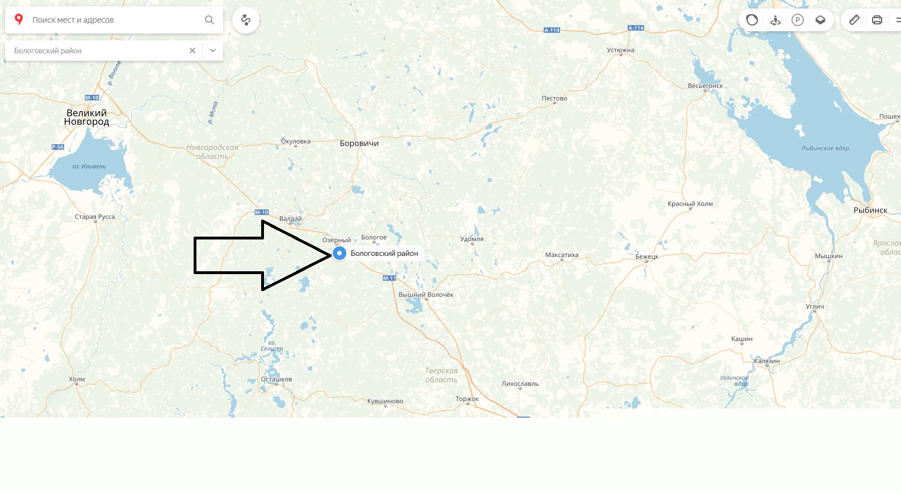Expand the Бологовский район result dropdown

(x=213, y=51)
